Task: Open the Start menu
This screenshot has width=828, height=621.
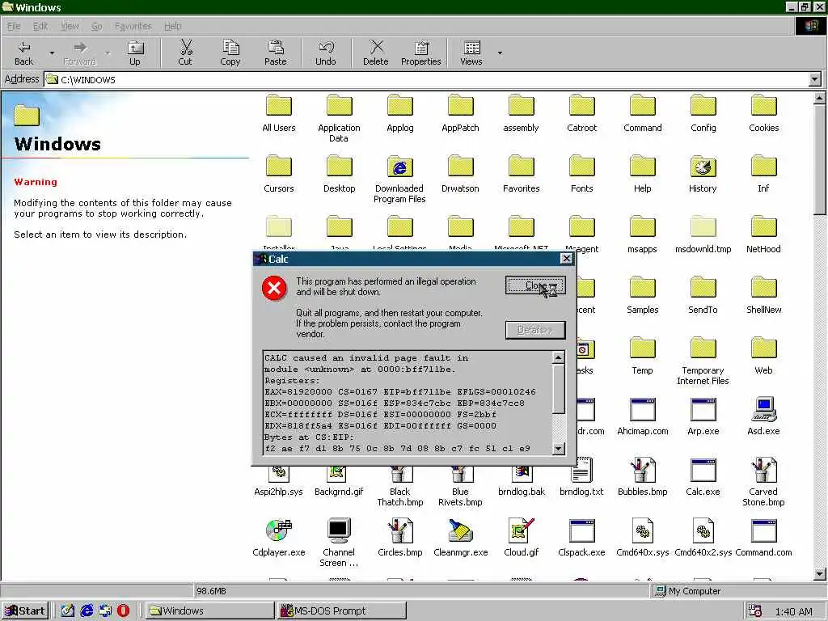Action: pos(25,611)
